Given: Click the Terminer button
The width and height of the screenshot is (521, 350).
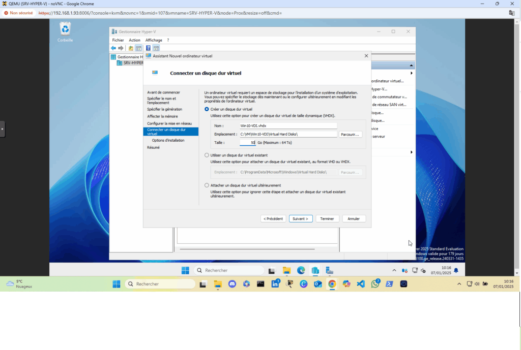Looking at the screenshot, I should [x=327, y=218].
